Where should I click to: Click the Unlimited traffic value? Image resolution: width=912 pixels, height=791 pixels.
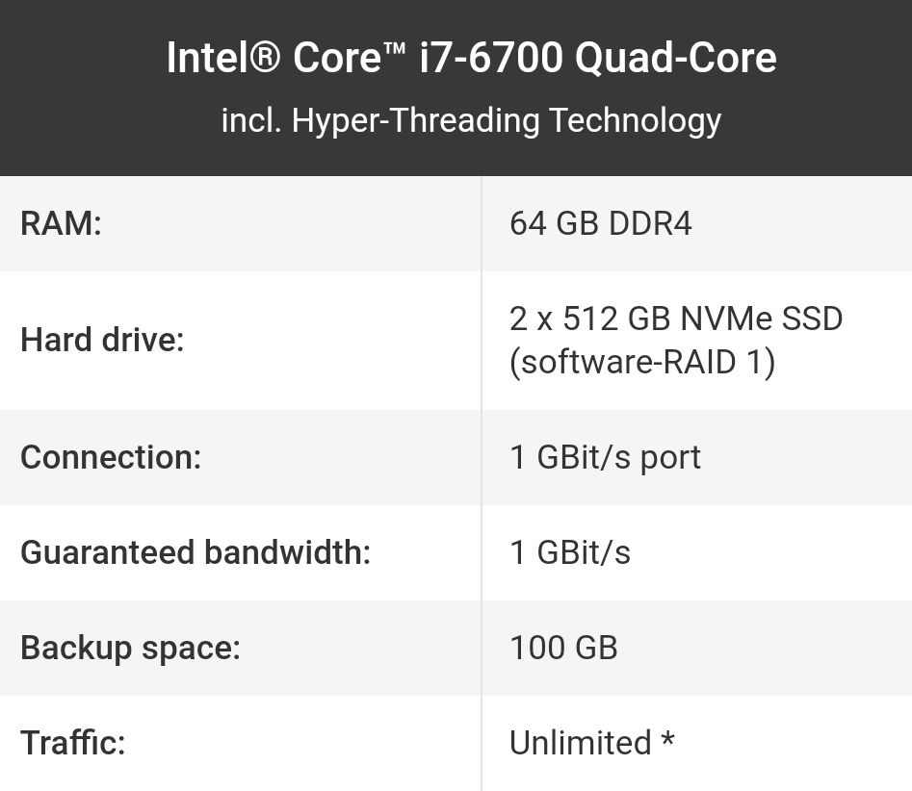(x=581, y=743)
